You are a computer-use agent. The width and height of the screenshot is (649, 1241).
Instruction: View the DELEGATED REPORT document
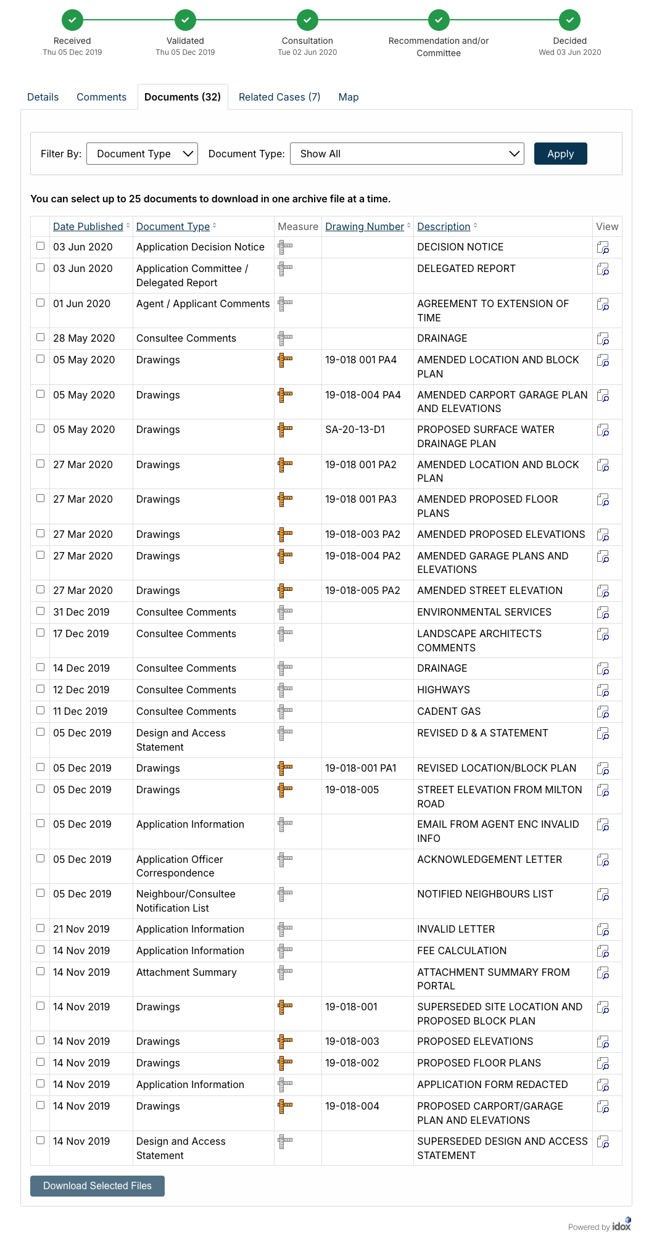pyautogui.click(x=603, y=270)
